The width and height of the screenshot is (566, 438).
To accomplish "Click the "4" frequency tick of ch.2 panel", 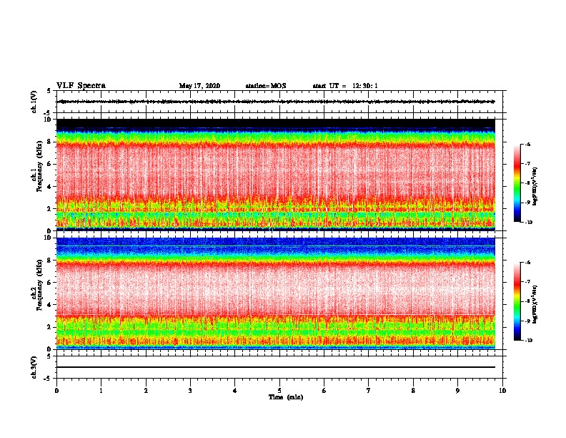I will point(50,305).
